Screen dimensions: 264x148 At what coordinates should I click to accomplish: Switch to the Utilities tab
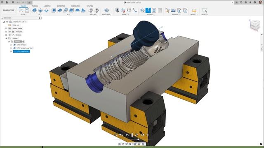tap(90, 6)
